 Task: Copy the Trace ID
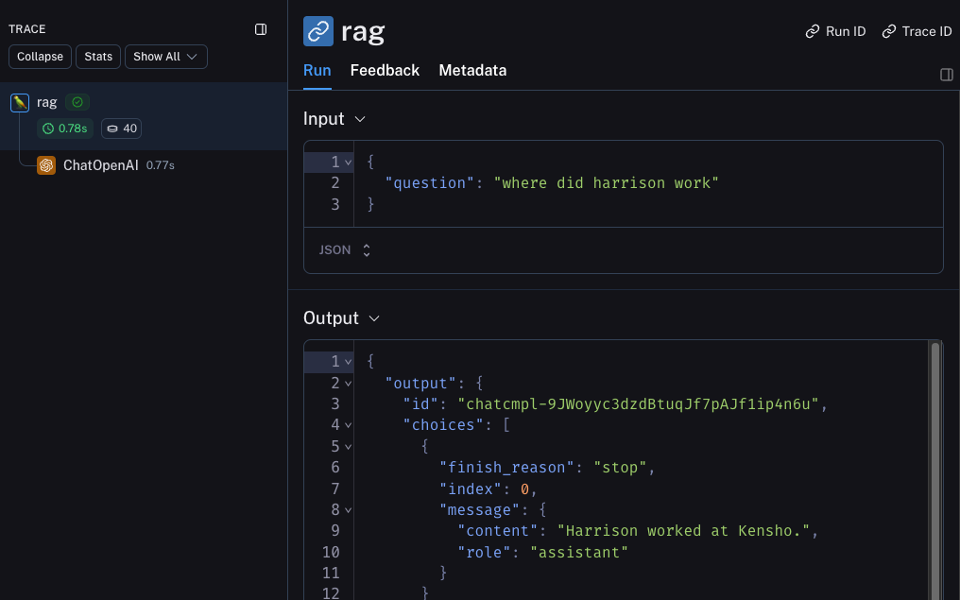(x=917, y=31)
